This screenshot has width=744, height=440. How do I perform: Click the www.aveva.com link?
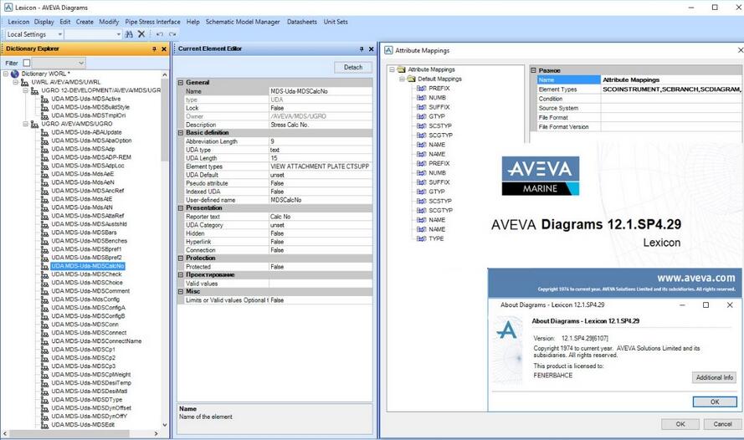(x=696, y=278)
